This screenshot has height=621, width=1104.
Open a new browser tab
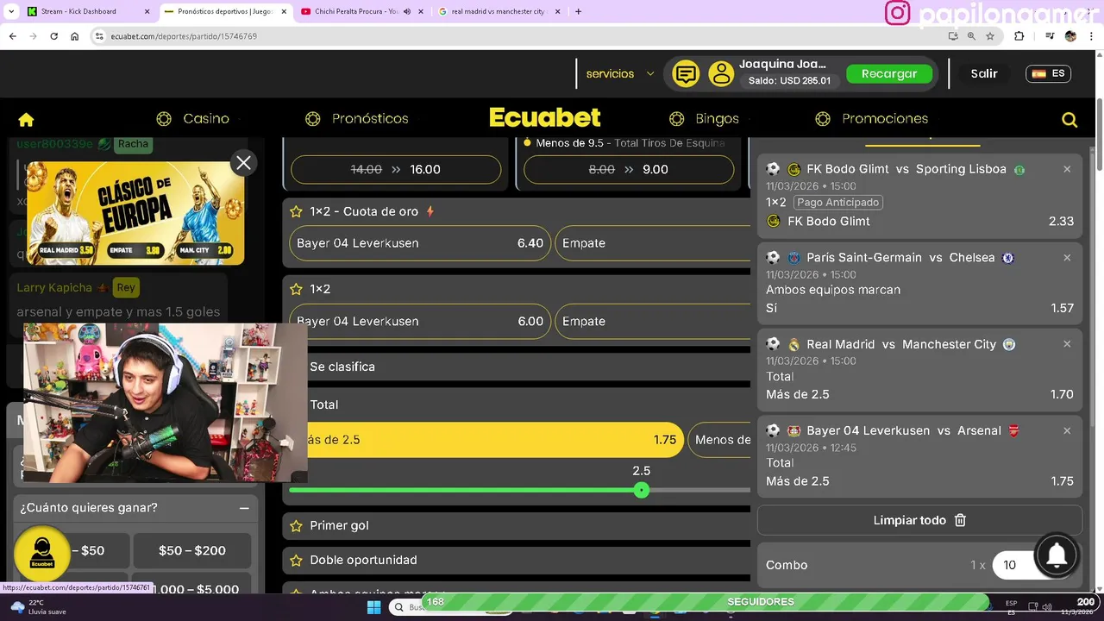[x=578, y=11]
